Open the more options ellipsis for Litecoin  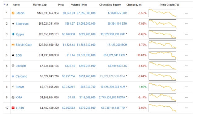186,66
